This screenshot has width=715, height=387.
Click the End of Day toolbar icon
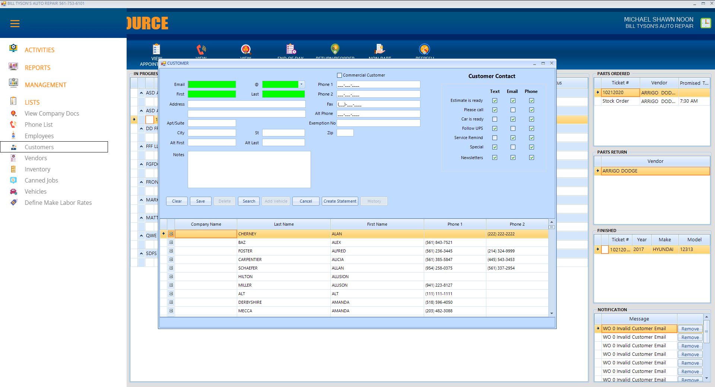click(291, 49)
